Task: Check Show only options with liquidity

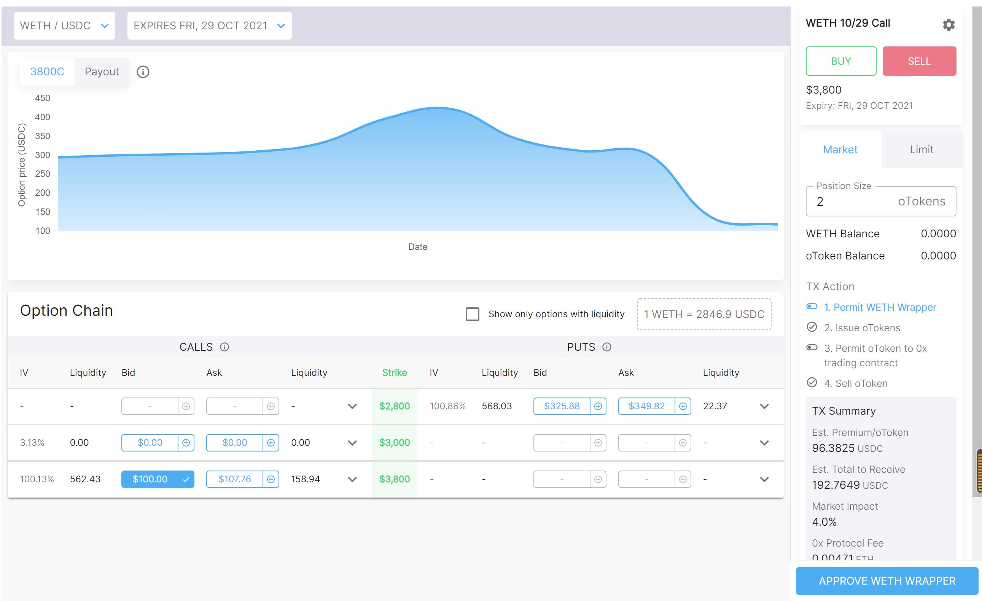Action: 472,314
